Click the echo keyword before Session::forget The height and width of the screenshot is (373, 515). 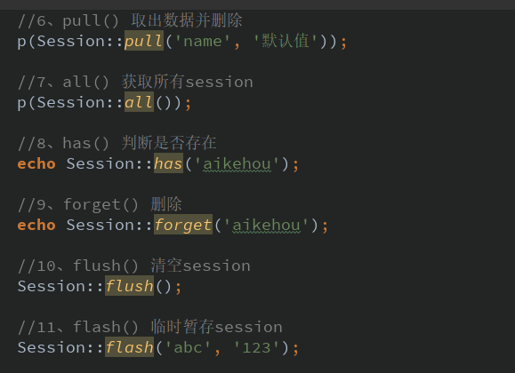[36, 225]
